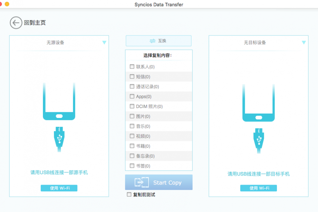
Task: Use Wi-Fi for the target device
Action: click(x=258, y=188)
